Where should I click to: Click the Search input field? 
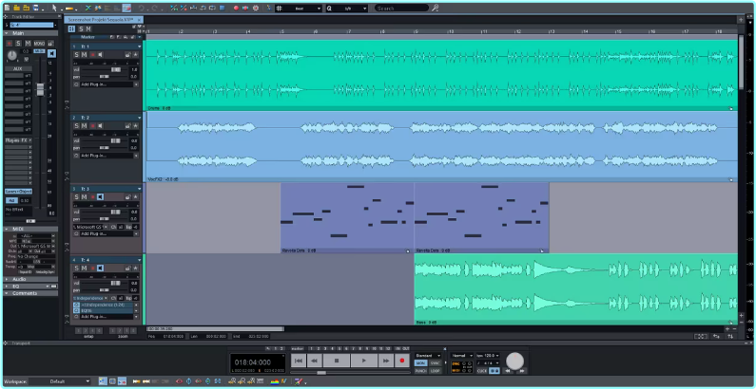(401, 9)
